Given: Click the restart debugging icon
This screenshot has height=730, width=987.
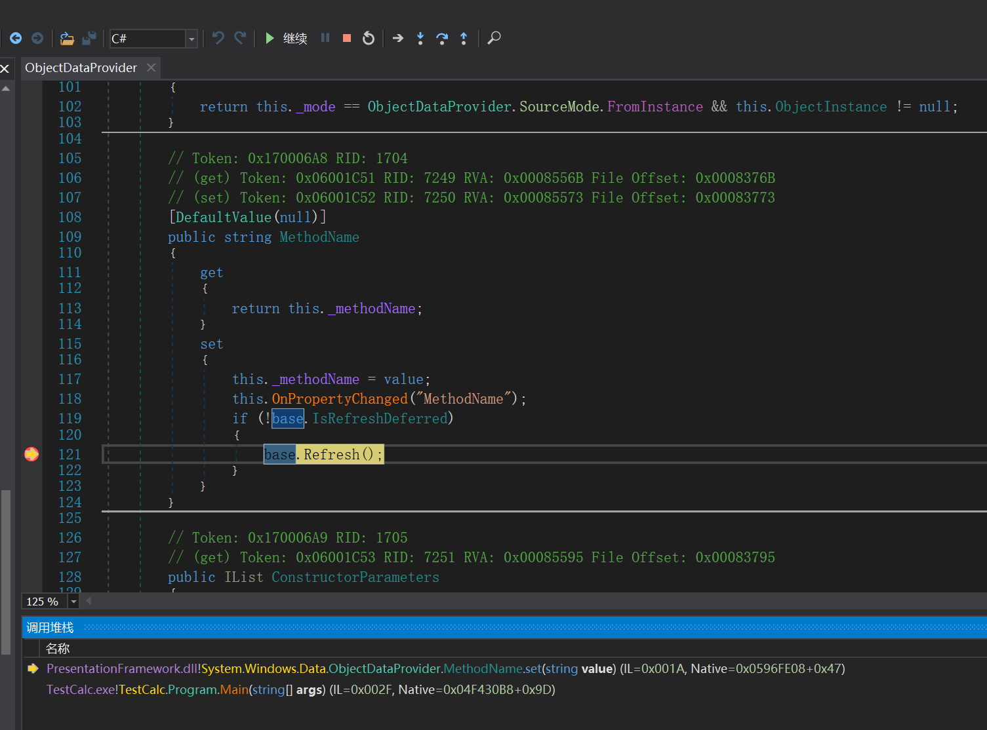Looking at the screenshot, I should coord(369,39).
